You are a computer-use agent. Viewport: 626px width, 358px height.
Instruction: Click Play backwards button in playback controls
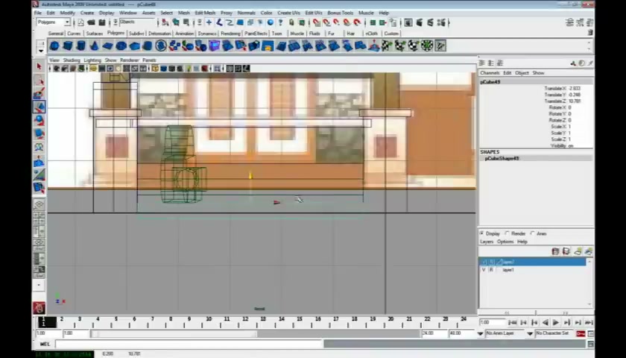545,322
